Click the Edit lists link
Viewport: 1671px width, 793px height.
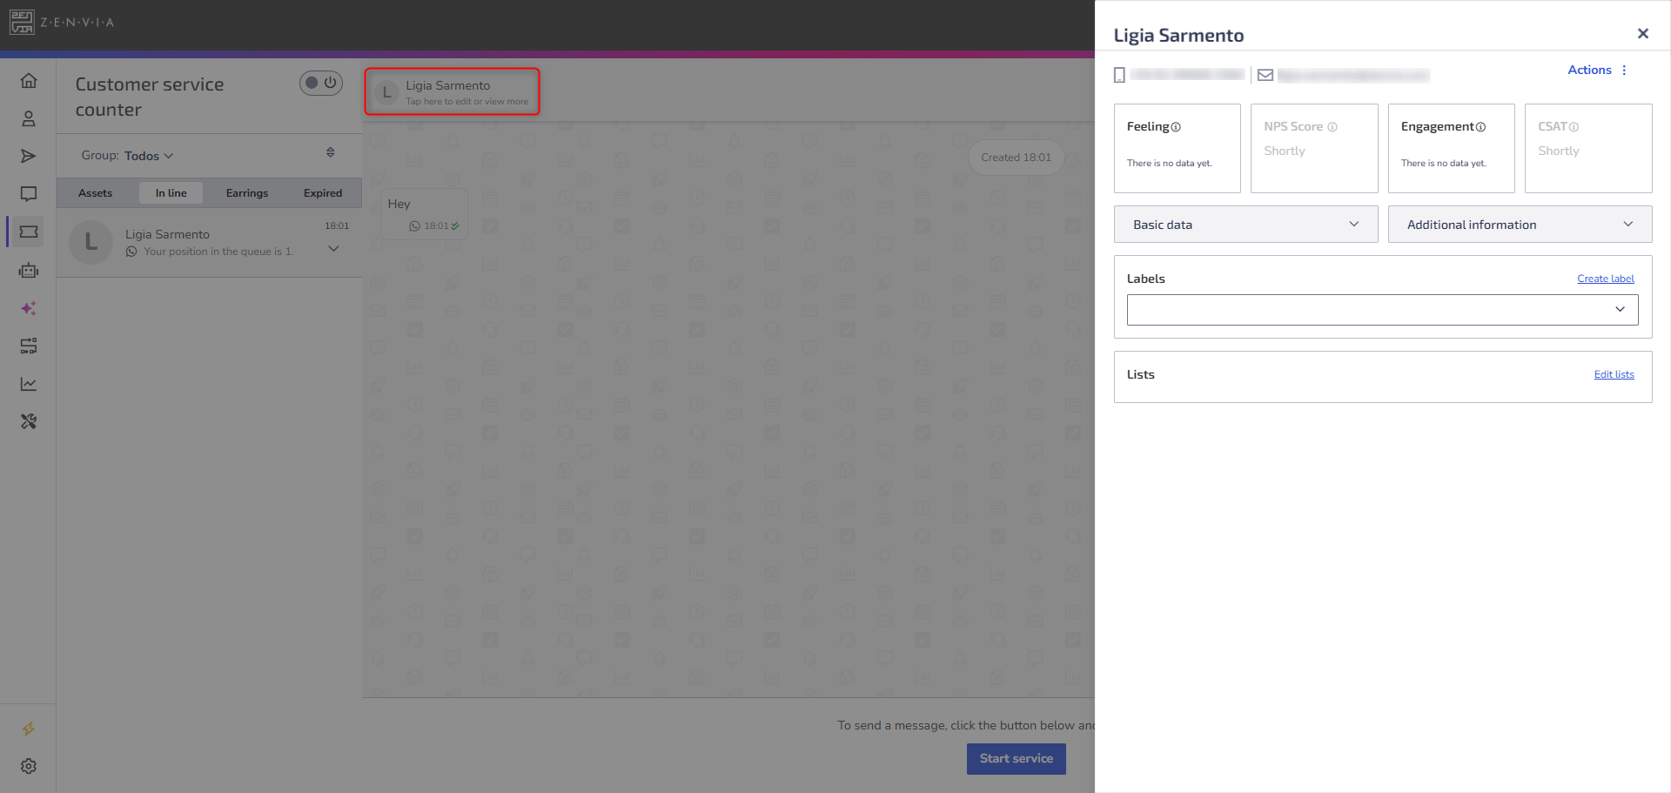(1614, 374)
